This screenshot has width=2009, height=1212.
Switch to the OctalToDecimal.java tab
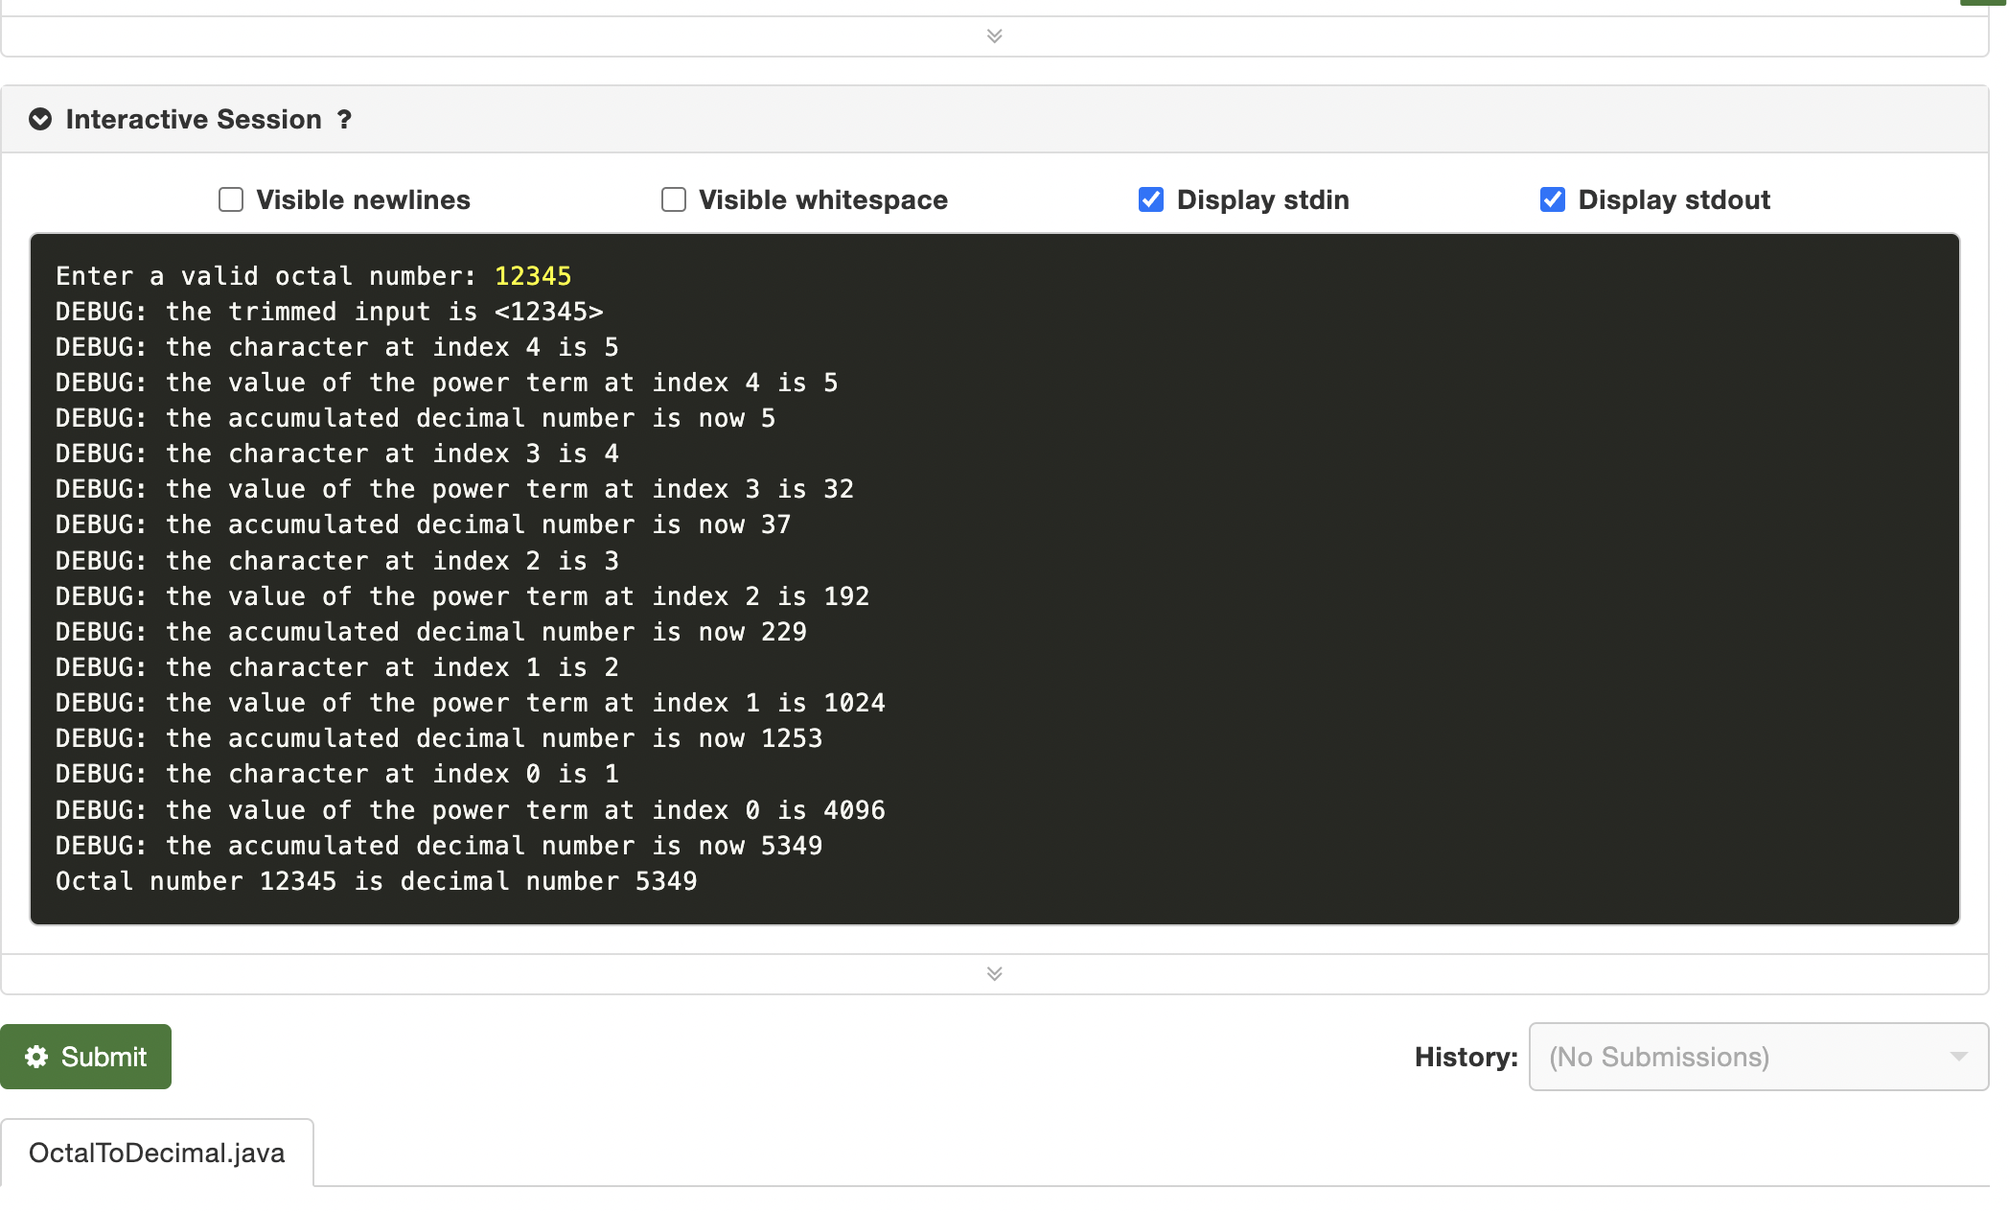157,1153
